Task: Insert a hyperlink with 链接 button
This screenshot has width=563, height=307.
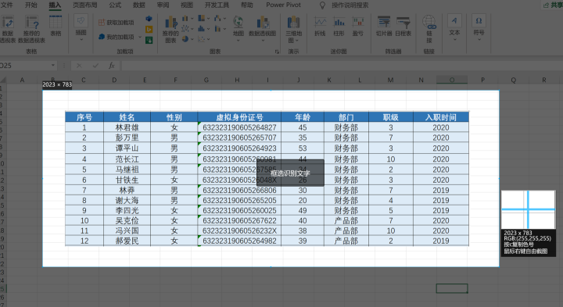Action: [429, 30]
